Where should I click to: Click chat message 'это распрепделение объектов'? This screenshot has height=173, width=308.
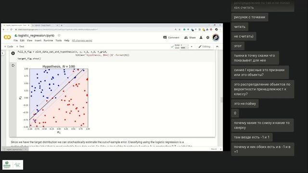(263, 89)
